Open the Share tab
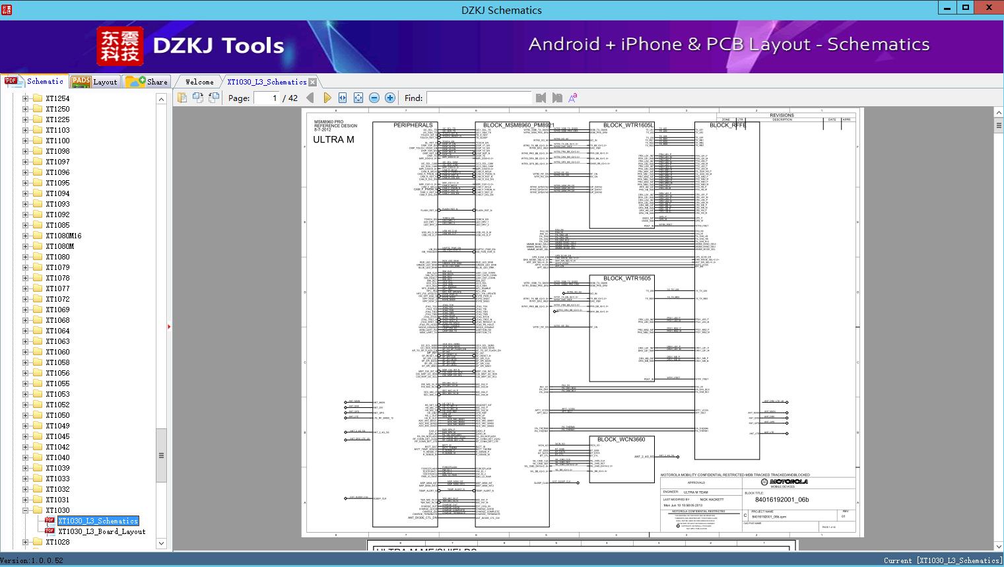The image size is (1004, 567). coord(147,82)
